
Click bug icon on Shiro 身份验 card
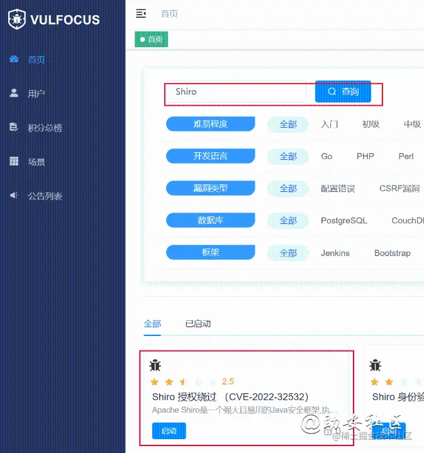[375, 366]
